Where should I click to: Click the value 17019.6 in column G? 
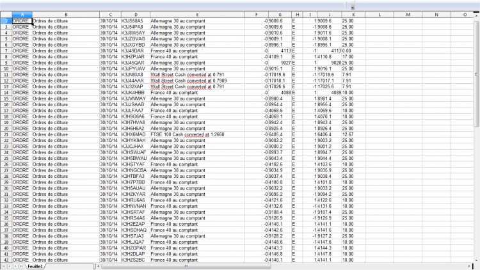tap(280, 75)
